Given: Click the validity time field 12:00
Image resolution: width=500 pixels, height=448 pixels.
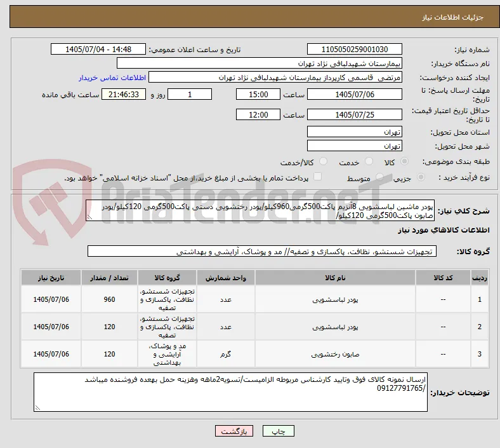Looking at the screenshot, I should [258, 114].
